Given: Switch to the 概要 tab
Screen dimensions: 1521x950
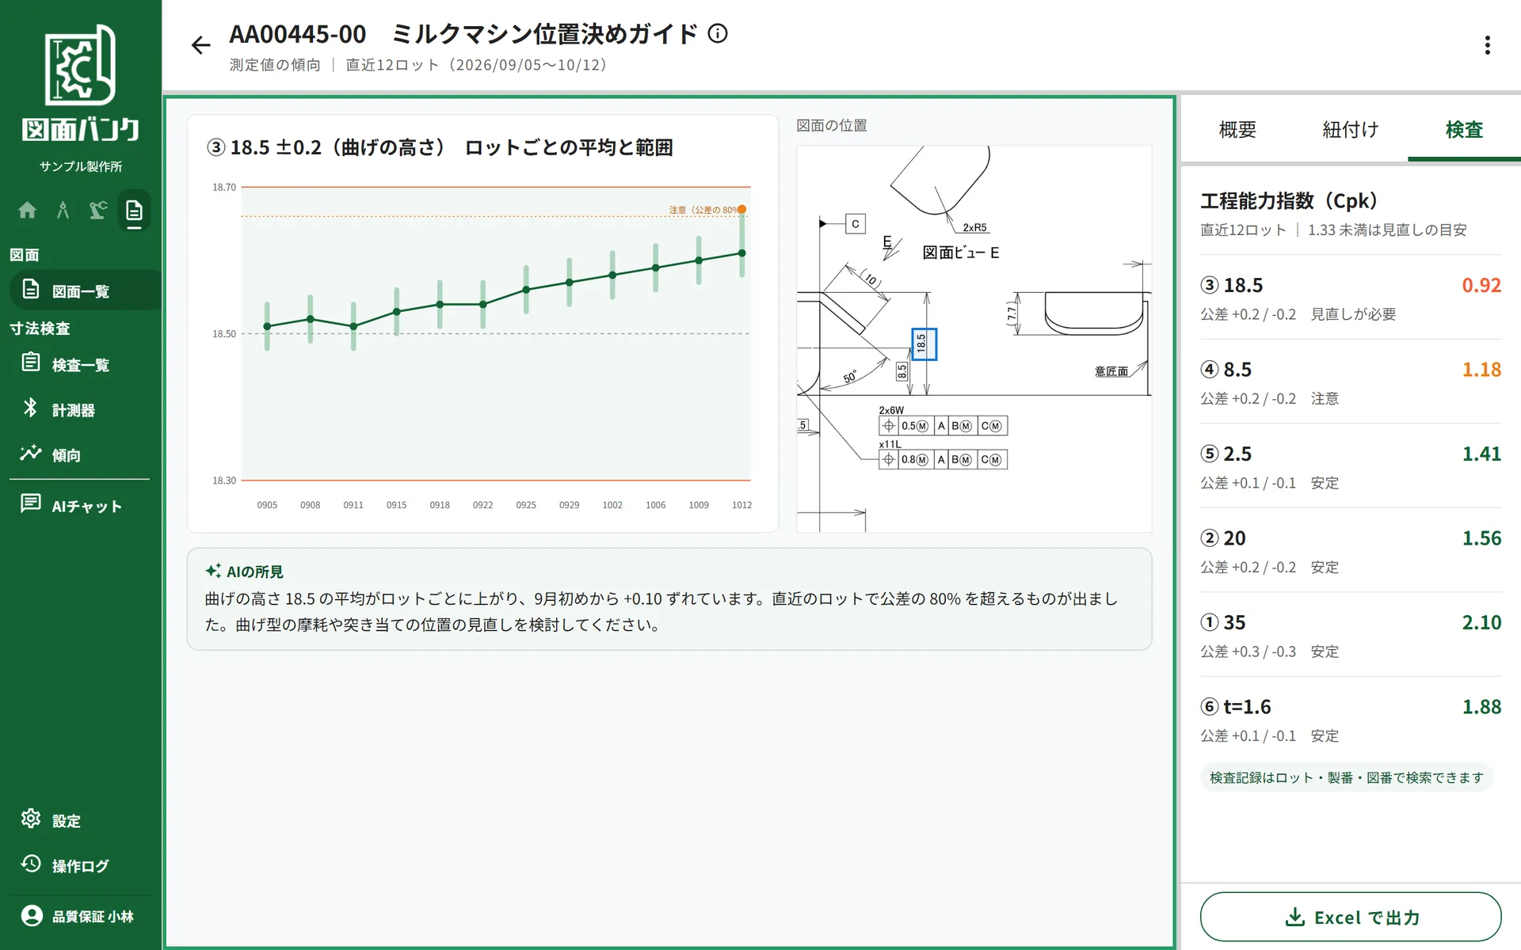Looking at the screenshot, I should point(1237,129).
